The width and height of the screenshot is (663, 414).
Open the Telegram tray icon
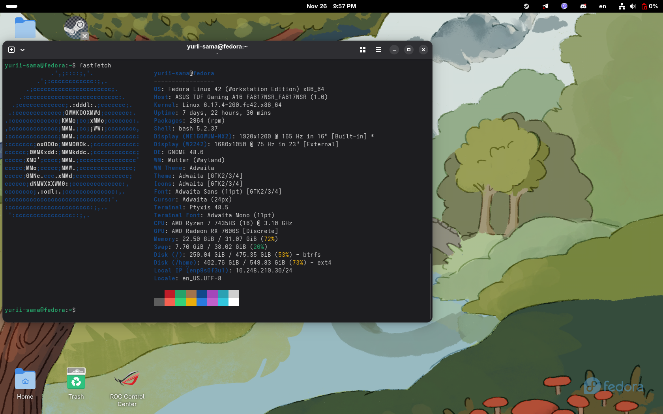click(545, 6)
